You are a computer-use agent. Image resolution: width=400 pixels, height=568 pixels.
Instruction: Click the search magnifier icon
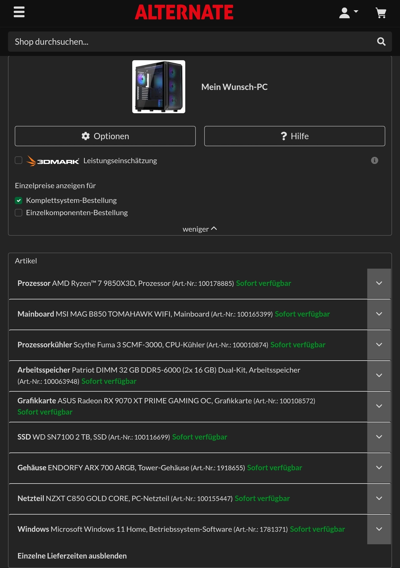click(x=381, y=41)
